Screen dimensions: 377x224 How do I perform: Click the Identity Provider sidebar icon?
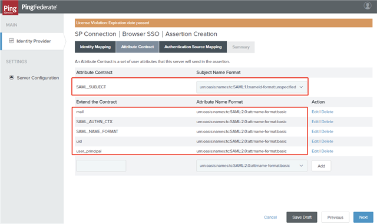pos(11,41)
